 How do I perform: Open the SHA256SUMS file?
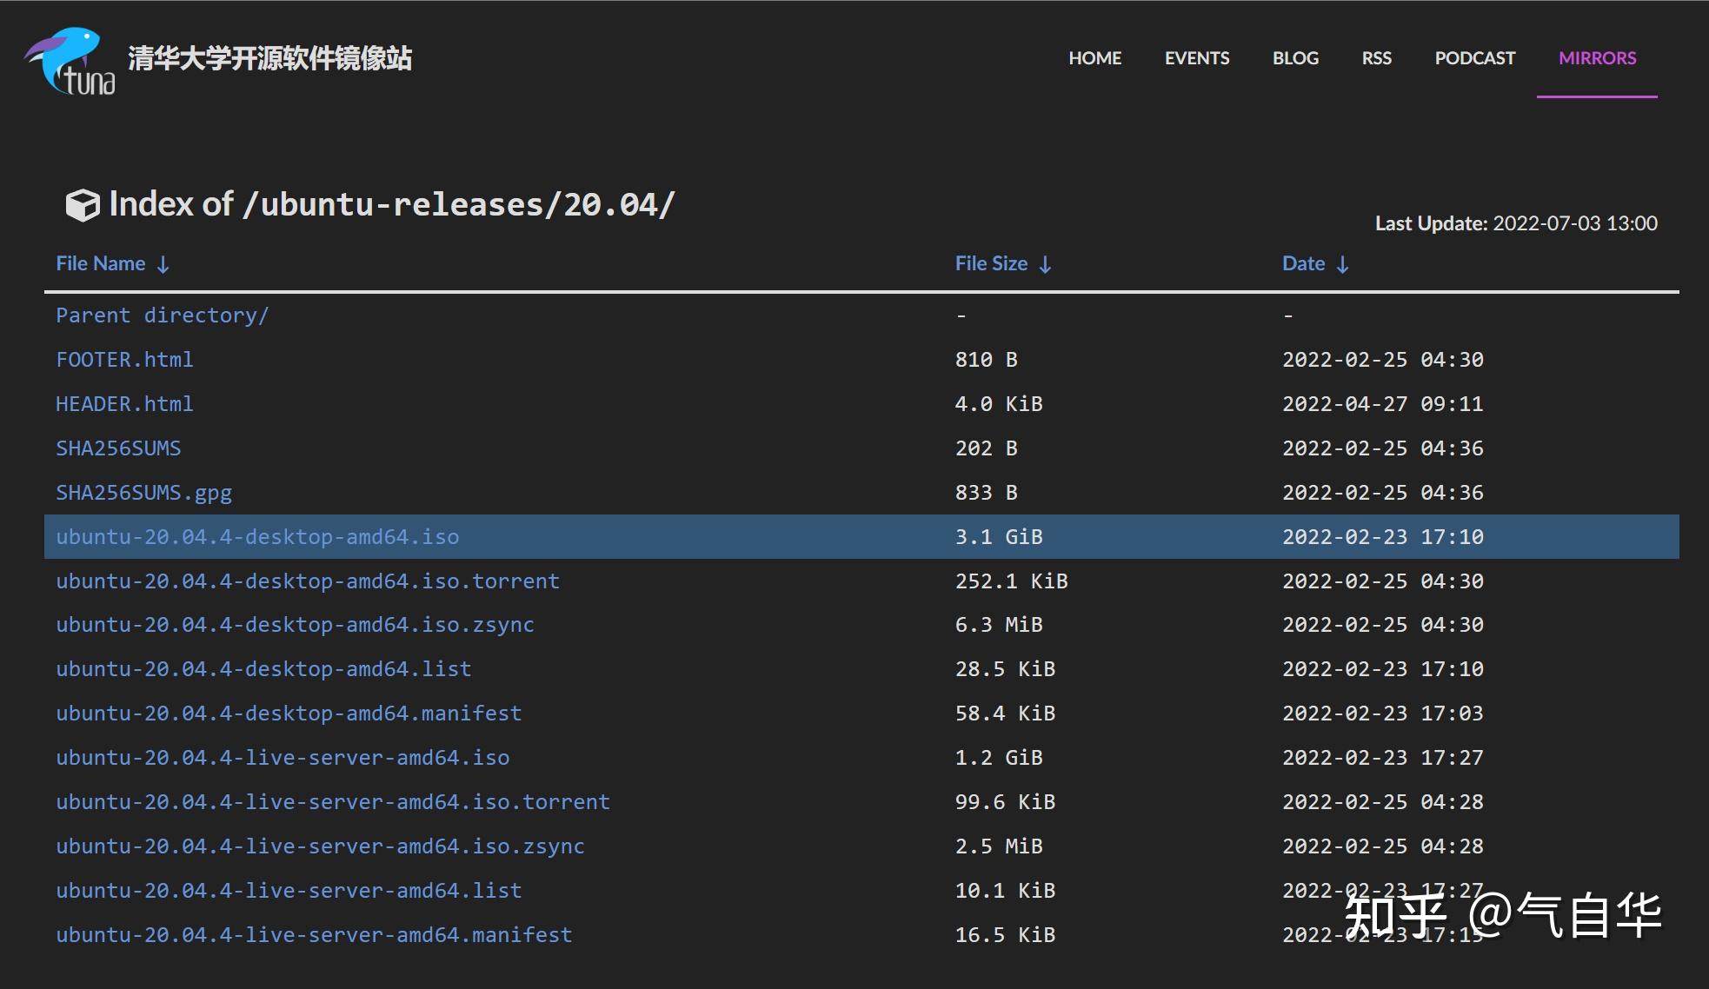119,448
